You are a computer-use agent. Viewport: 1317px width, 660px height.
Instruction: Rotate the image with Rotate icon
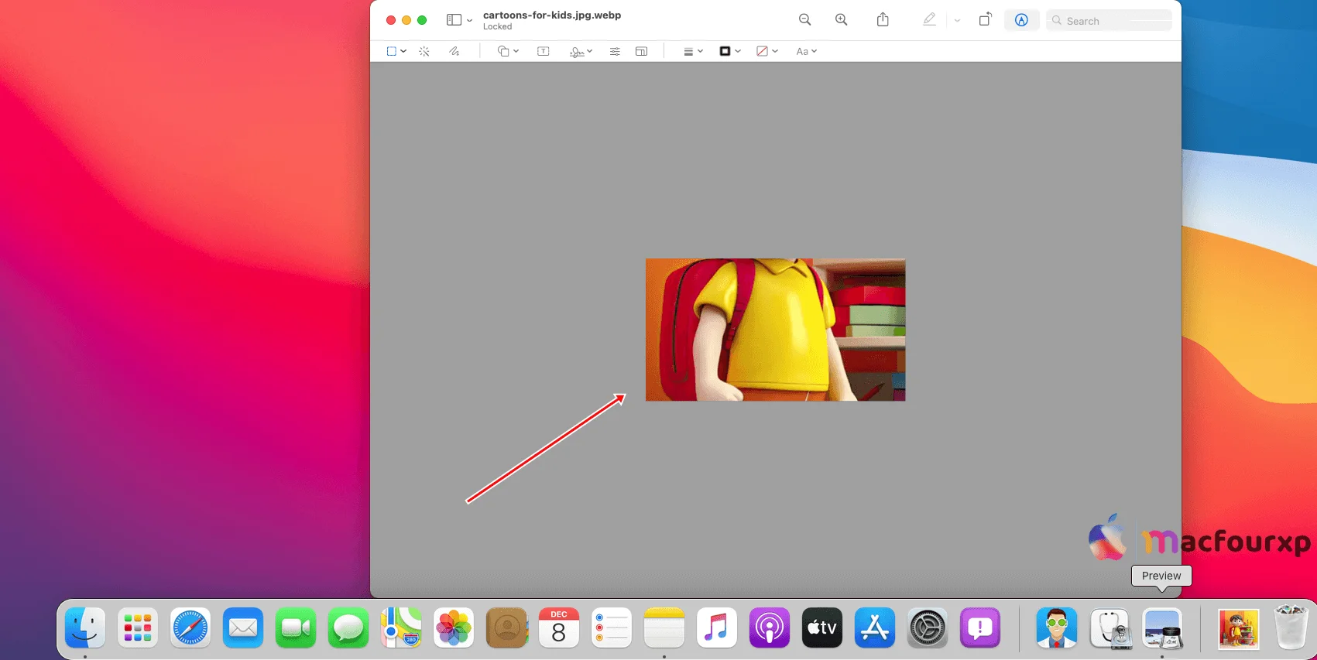[x=985, y=20]
